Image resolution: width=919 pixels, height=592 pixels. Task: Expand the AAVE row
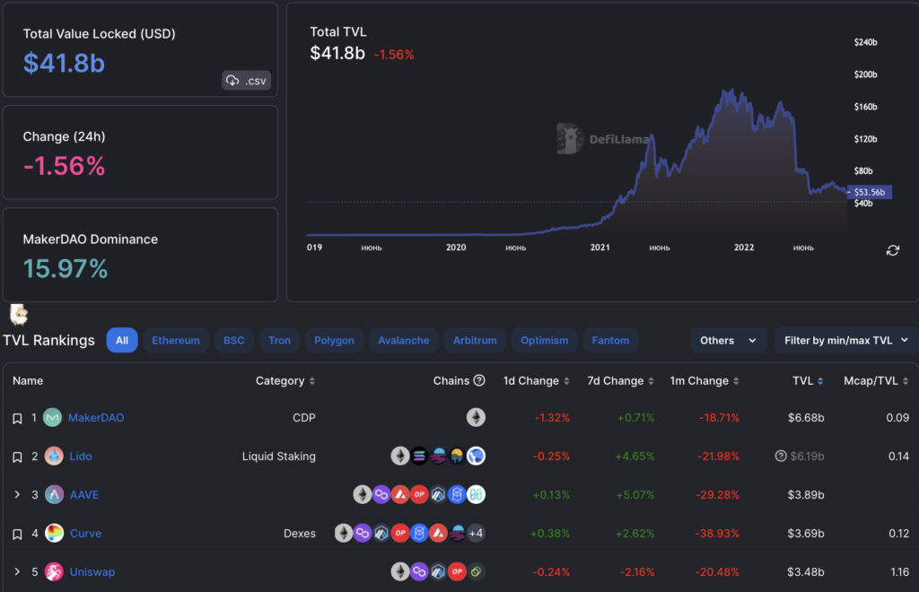point(17,495)
